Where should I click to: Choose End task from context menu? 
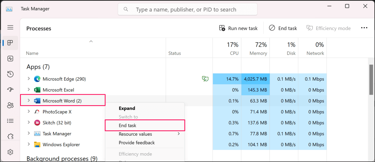tap(127, 125)
